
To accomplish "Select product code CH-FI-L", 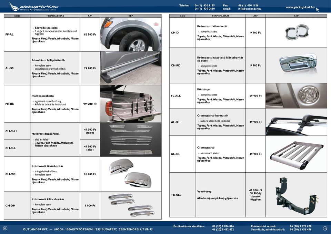I will 11,148.
